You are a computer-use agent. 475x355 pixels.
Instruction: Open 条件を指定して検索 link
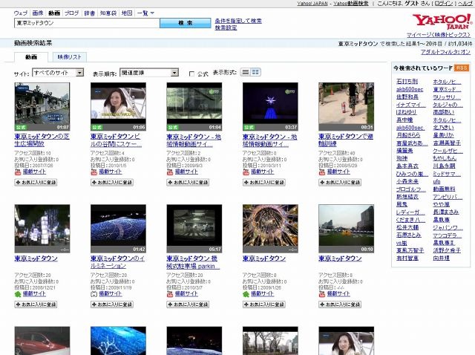(238, 21)
